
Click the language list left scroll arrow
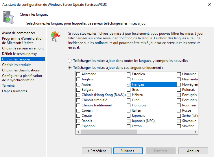coord(78,132)
